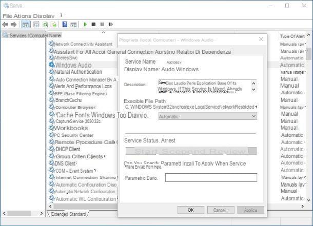Click OK in the properties dialog
Screen dimensions: 313x226
click(191, 210)
